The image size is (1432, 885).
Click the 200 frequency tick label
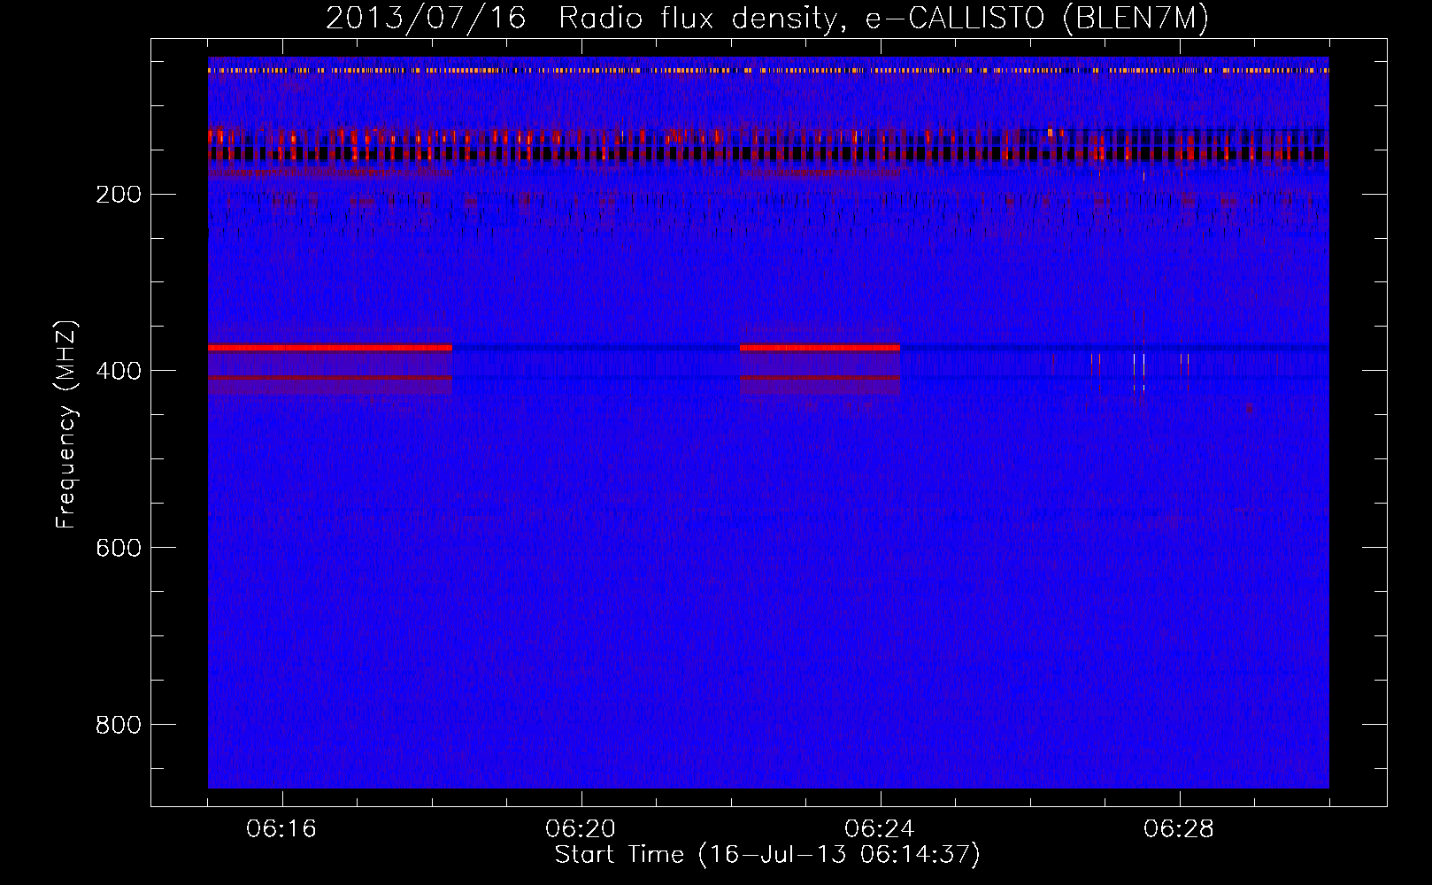[119, 195]
